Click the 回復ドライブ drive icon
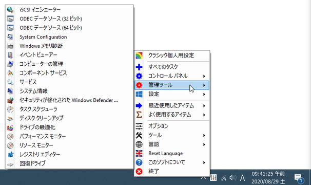Viewport: 311px width, 185px height. tap(10, 164)
